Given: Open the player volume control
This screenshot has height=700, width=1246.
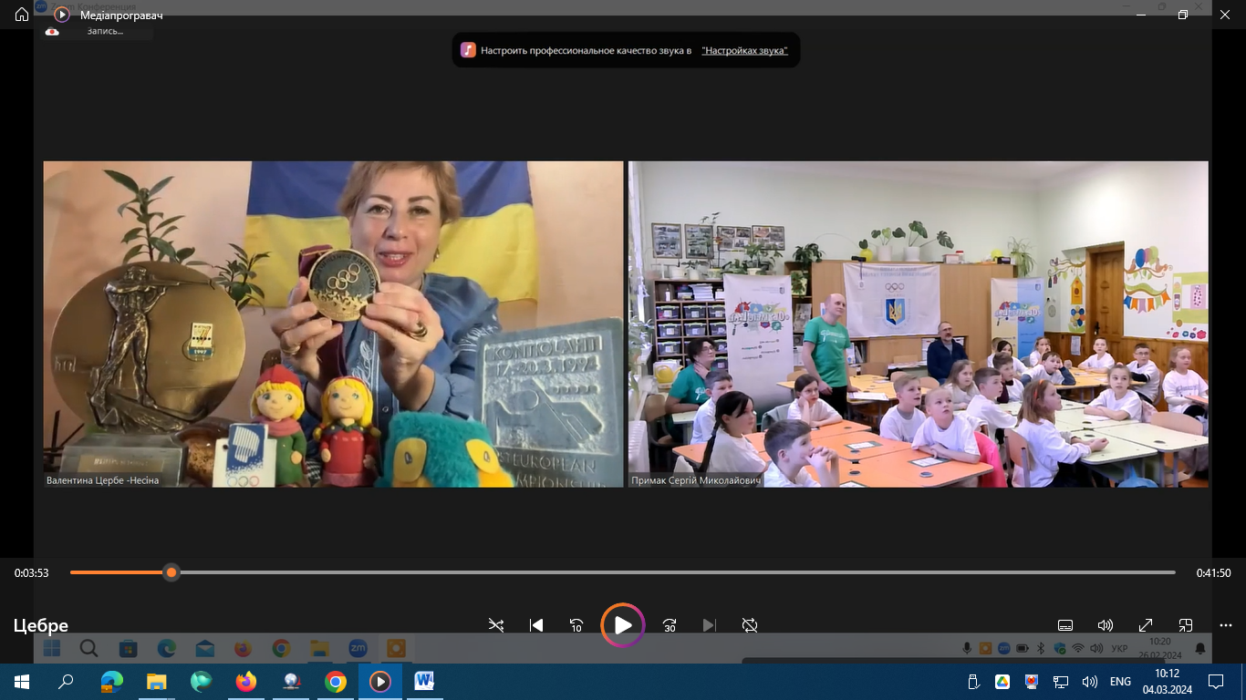Looking at the screenshot, I should (1106, 625).
